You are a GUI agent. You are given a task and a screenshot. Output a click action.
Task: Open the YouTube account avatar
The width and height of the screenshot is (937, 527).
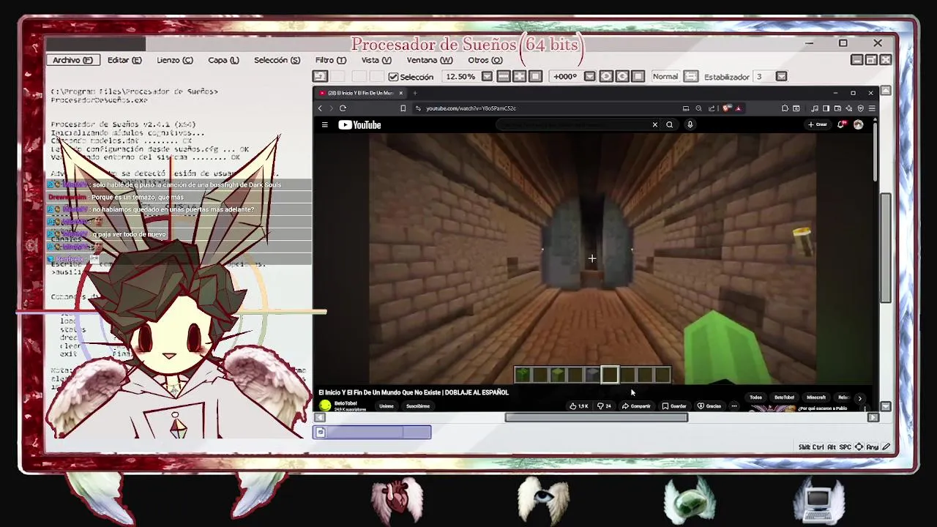tap(858, 124)
